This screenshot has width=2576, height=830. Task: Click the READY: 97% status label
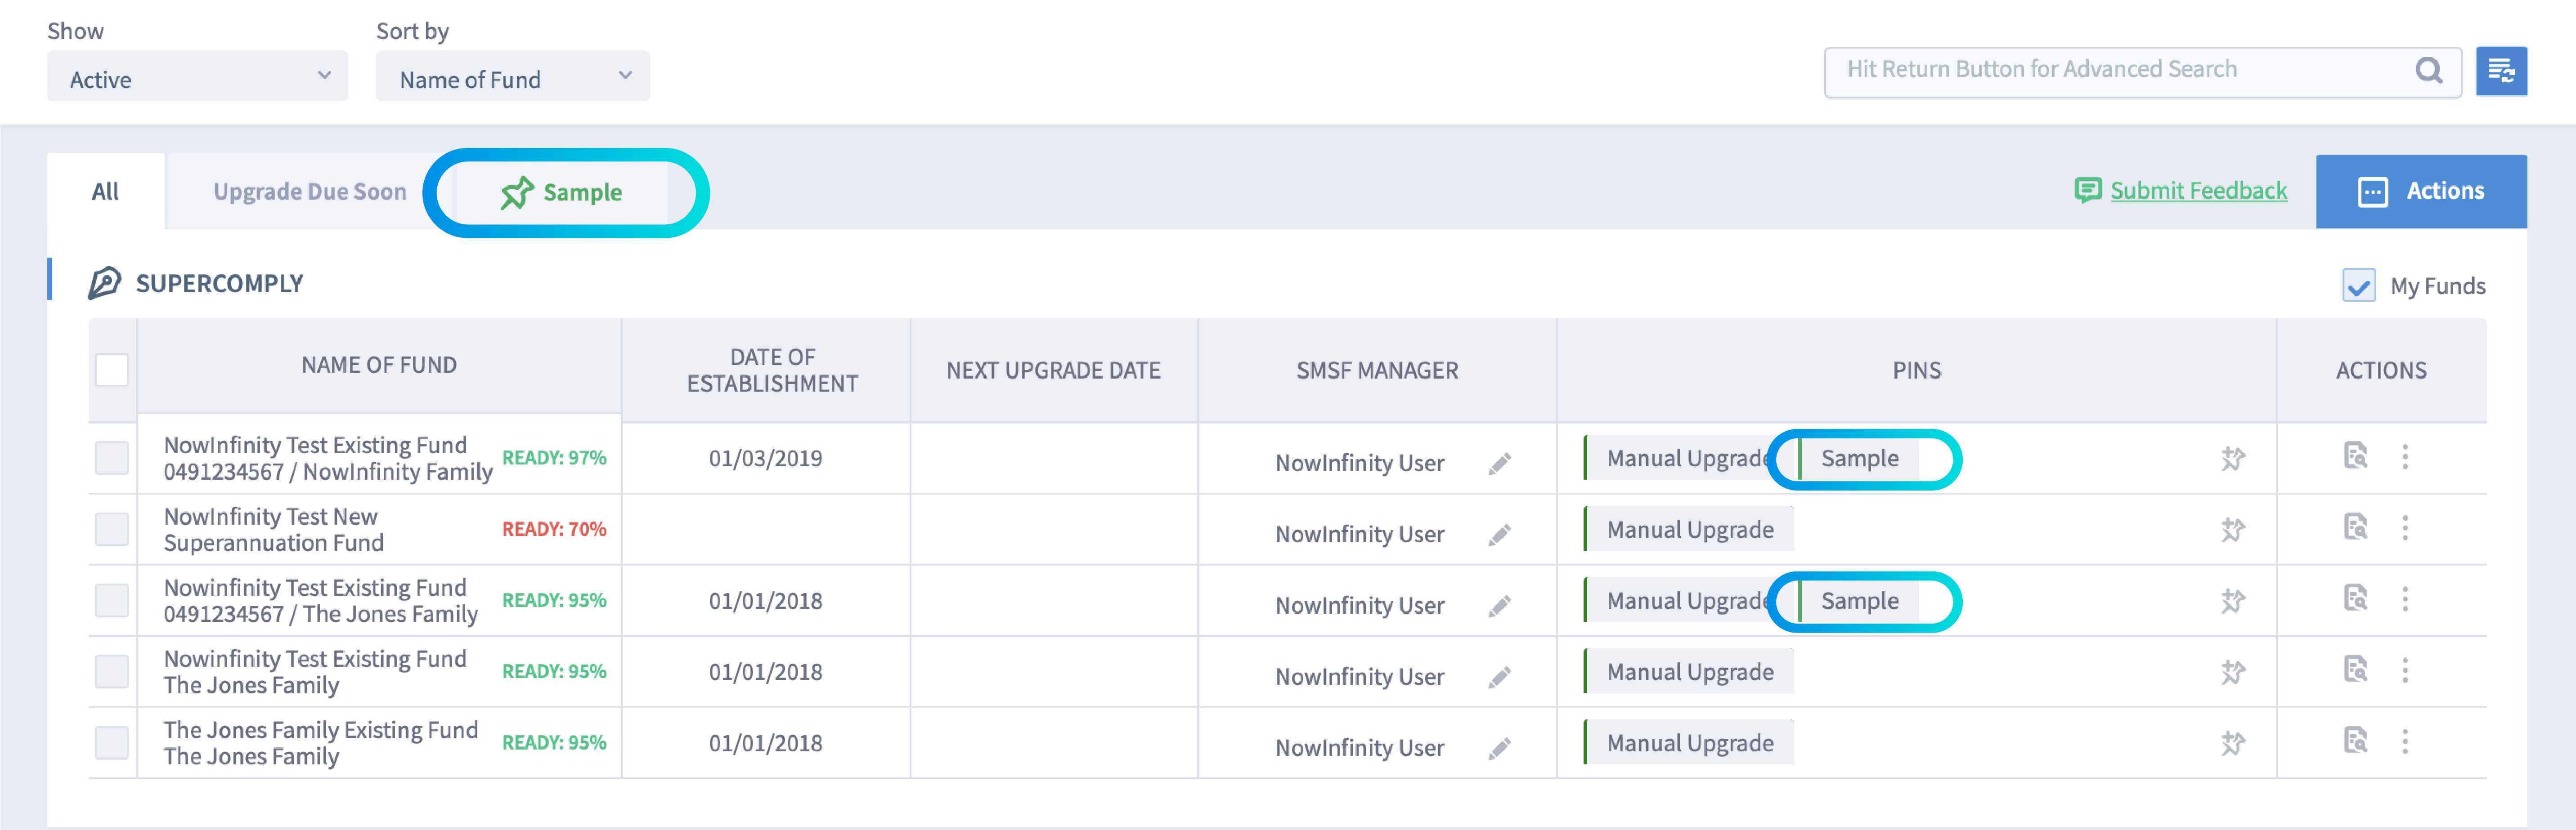(x=554, y=458)
